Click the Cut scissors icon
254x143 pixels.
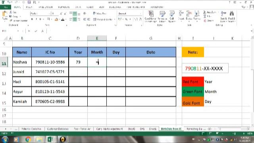11,12
